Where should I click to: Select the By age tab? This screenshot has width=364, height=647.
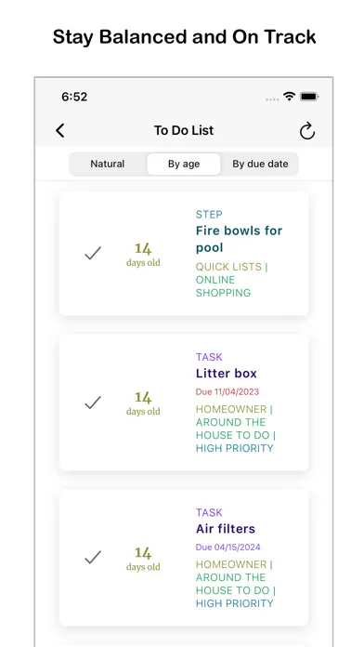184,164
